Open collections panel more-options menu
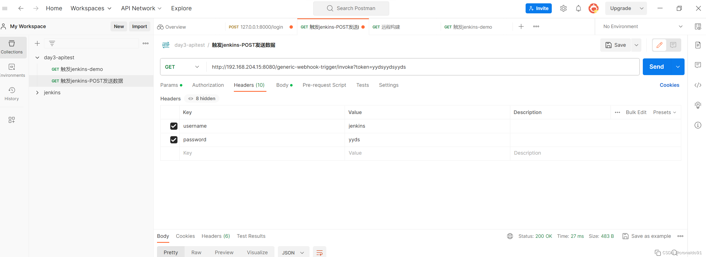This screenshot has height=257, width=706. 146,43
